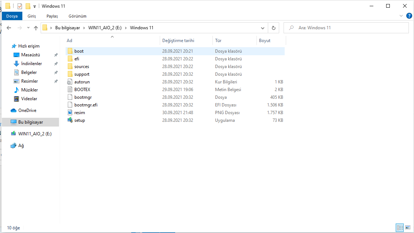Select Hızlı erişim in navigation pane
Image resolution: width=414 pixels, height=233 pixels.
point(29,46)
